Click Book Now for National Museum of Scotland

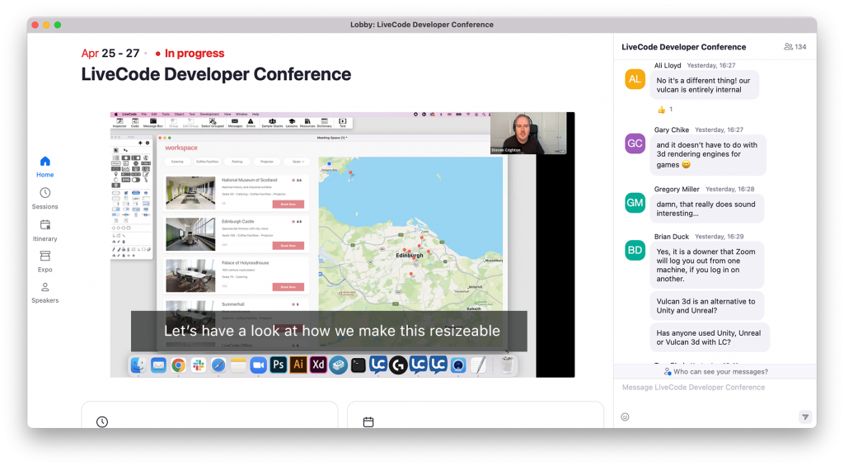288,204
